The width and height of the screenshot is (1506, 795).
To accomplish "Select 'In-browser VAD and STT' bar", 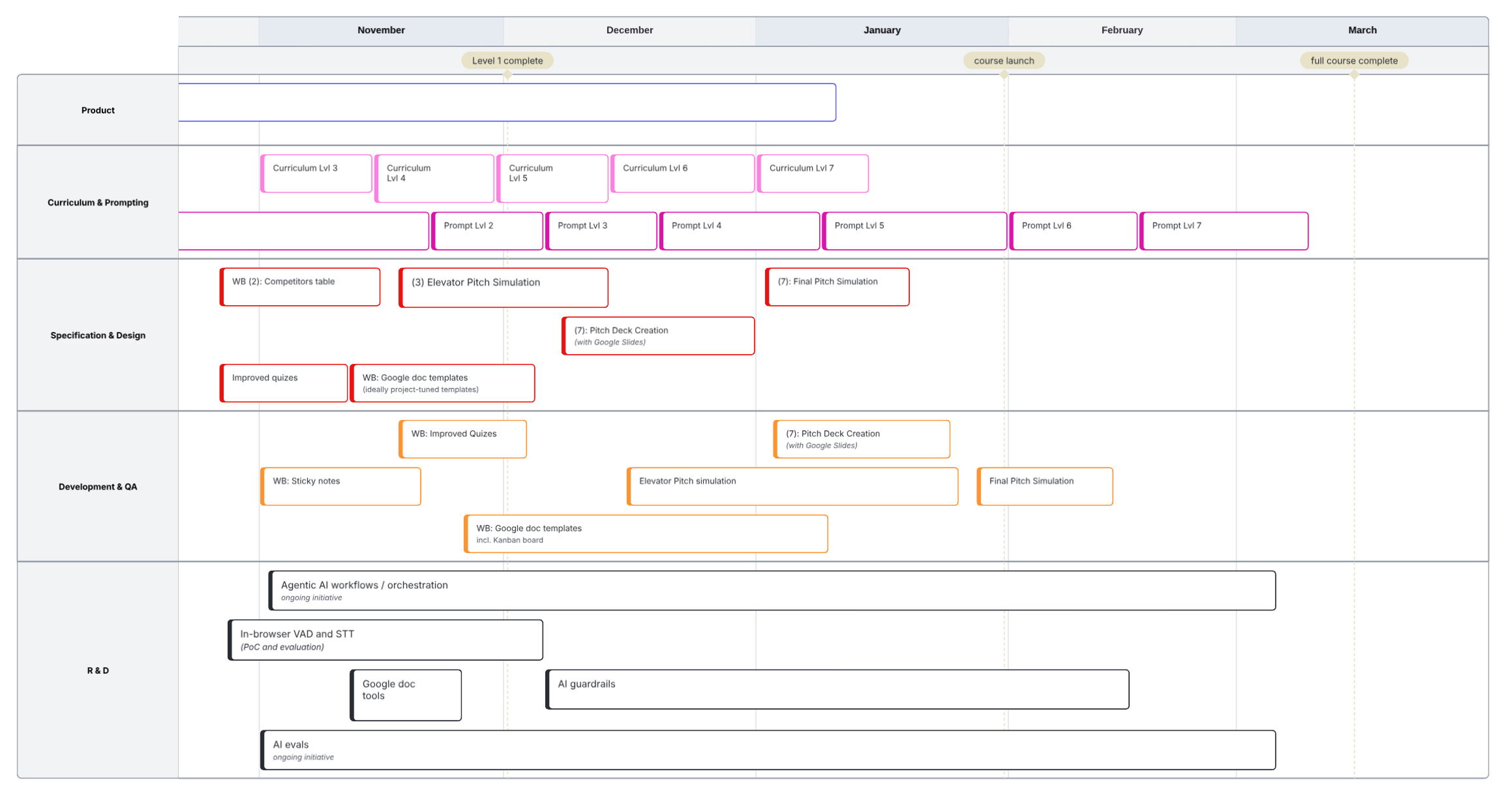I will 385,640.
